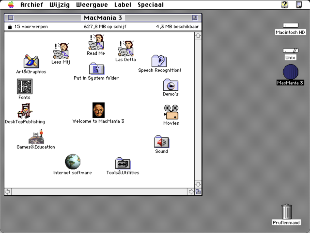
Task: Select the Welcome to MacMania 3 face icon
Action: (x=98, y=110)
